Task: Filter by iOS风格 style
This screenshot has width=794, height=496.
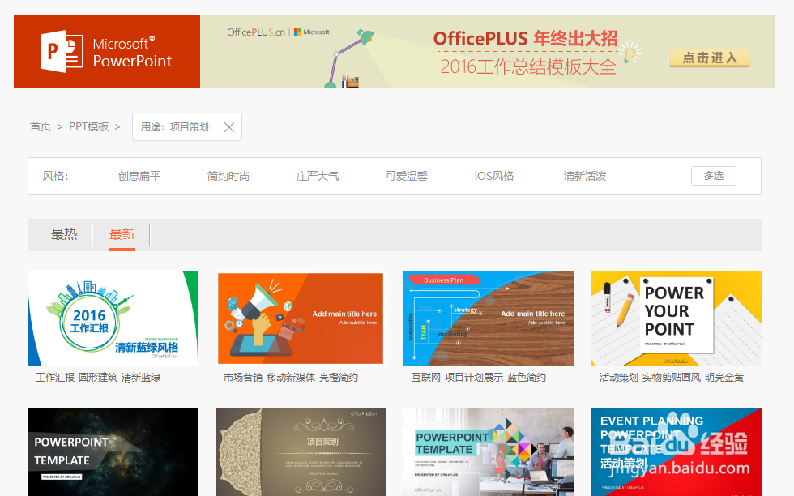Action: [x=494, y=176]
